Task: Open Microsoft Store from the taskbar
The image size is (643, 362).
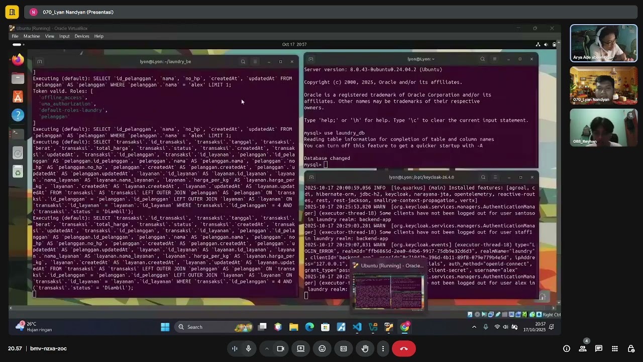Action: [326, 327]
